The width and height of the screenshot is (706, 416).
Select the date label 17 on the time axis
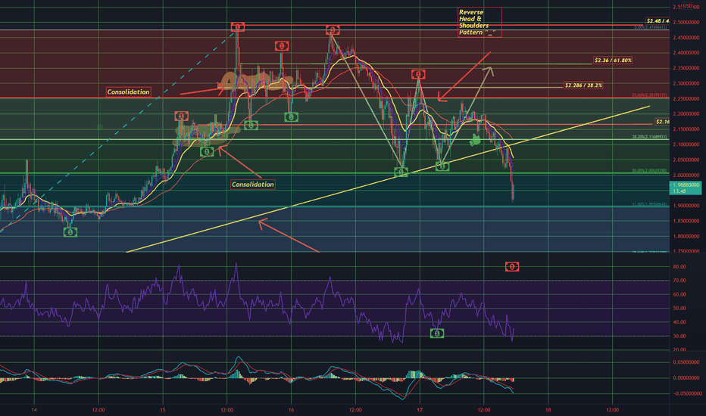pyautogui.click(x=420, y=410)
